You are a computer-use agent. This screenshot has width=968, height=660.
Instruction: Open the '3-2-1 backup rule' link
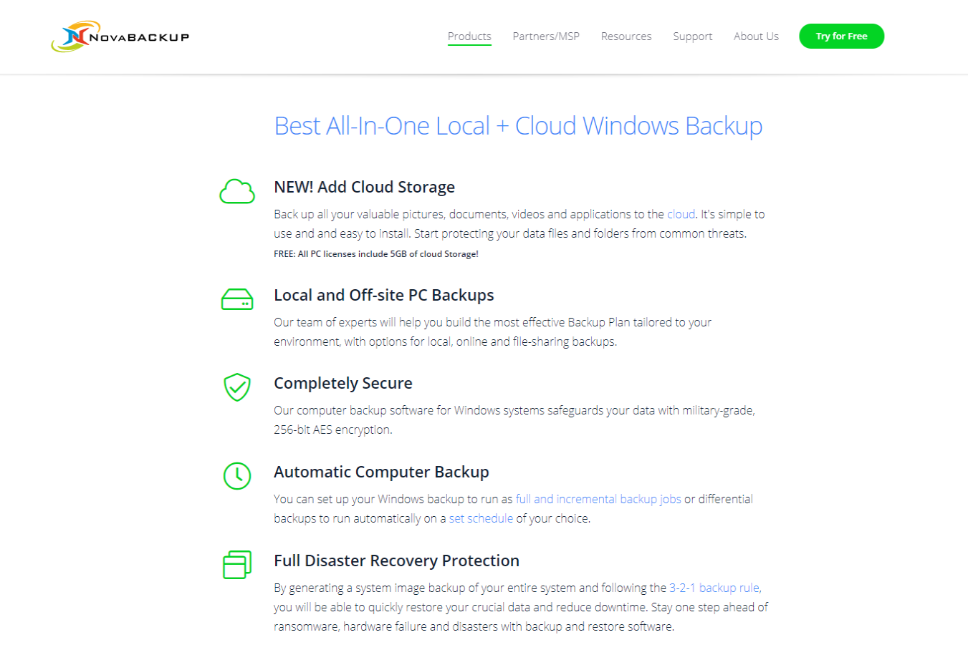(x=714, y=588)
